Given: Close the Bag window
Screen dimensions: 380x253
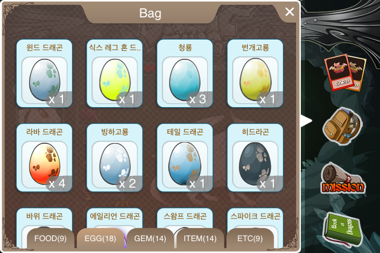Looking at the screenshot, I should point(290,11).
